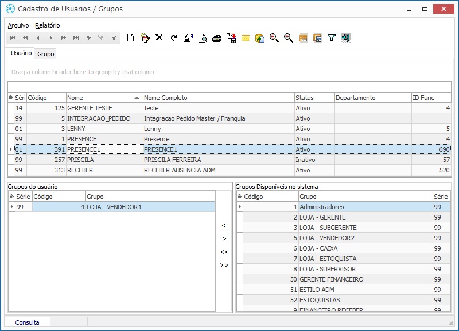Click the undo arrow toolbar icon
Viewport: 459px width, 331px height.
(x=174, y=38)
